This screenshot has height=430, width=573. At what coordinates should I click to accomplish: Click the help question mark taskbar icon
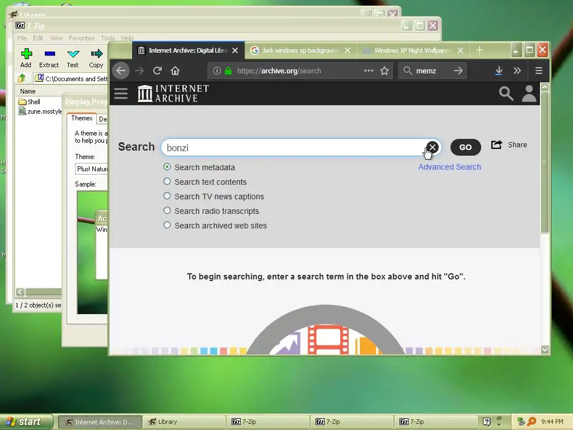click(486, 422)
